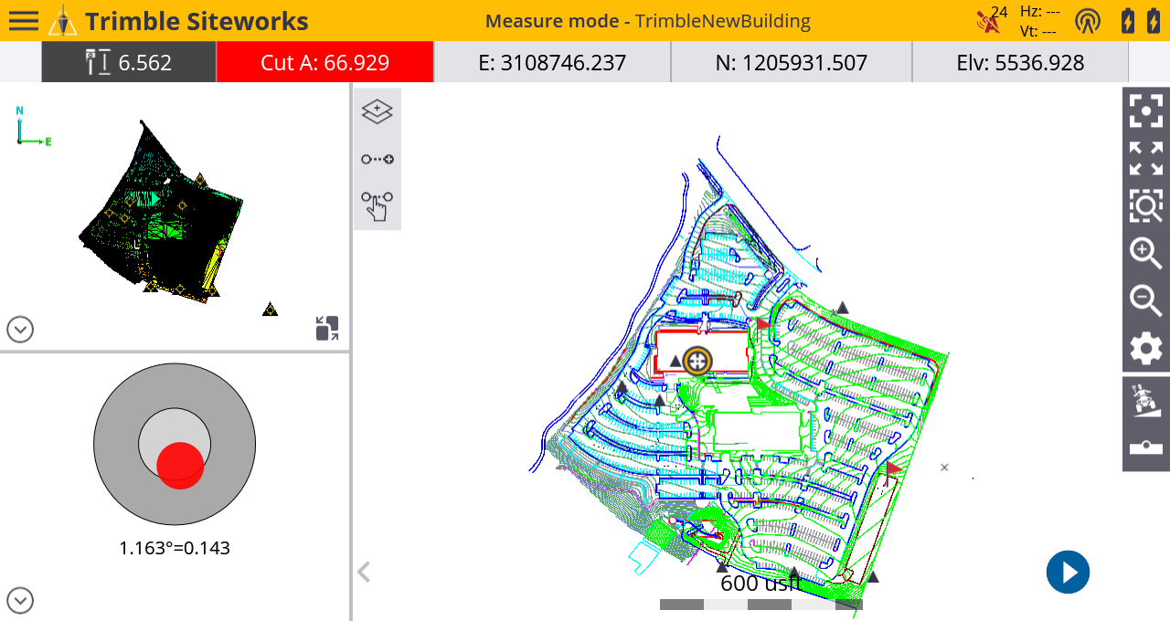Select the point-to-point measure tool

(x=377, y=159)
